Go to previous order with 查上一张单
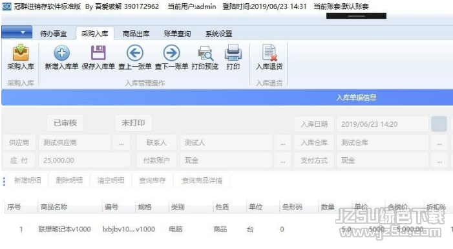 [x=135, y=57]
